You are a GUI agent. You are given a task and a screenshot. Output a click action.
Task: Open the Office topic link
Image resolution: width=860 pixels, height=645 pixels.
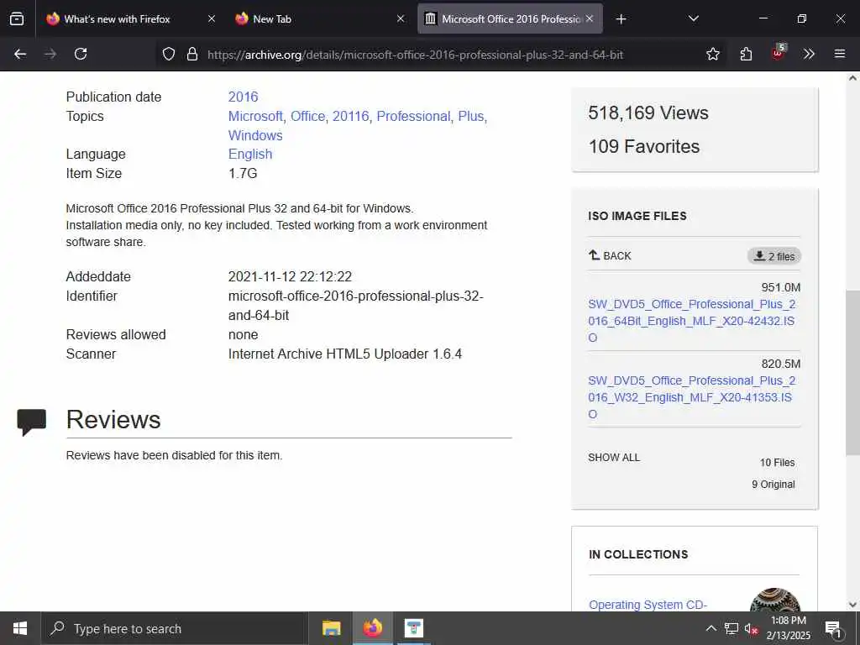[307, 116]
